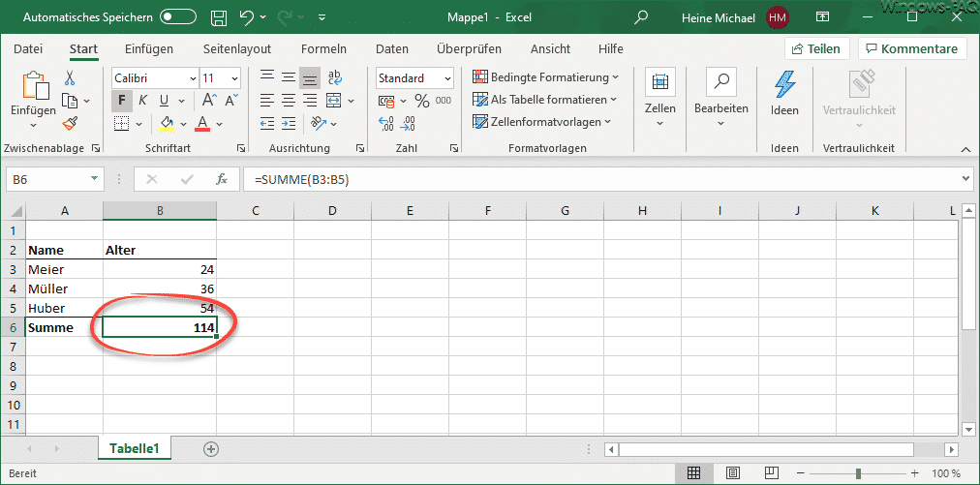This screenshot has width=980, height=485.
Task: Open the Calibri font name dropdown
Action: coord(193,78)
